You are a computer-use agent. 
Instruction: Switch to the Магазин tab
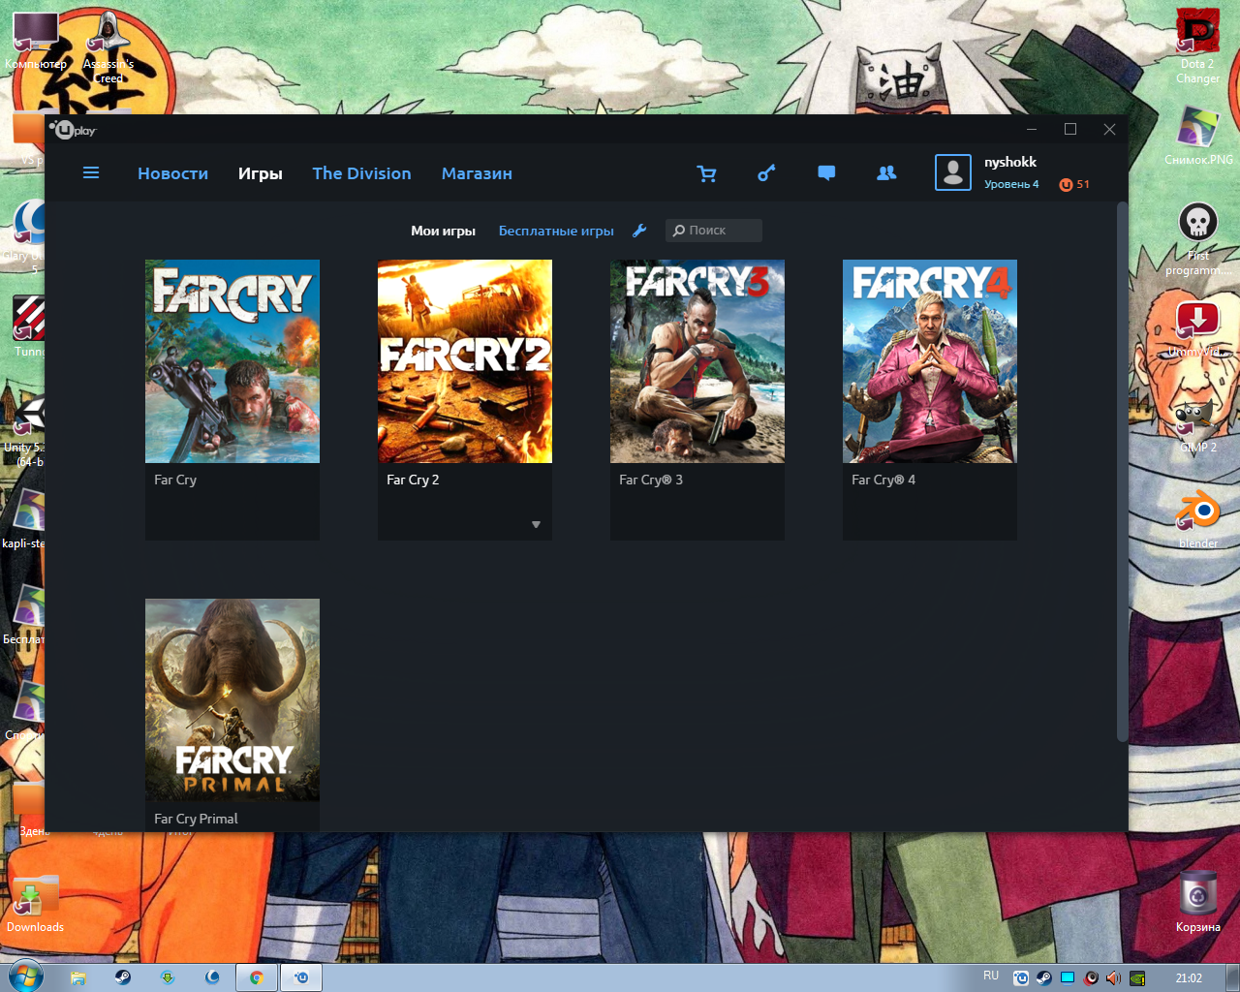(x=477, y=173)
